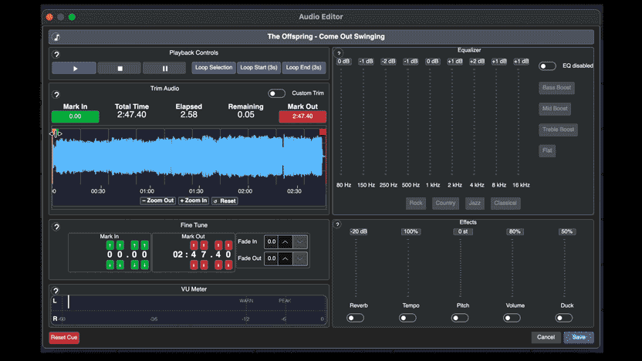Viewport: 642px width, 361px height.
Task: Open the Equalizer help icon
Action: 339,53
